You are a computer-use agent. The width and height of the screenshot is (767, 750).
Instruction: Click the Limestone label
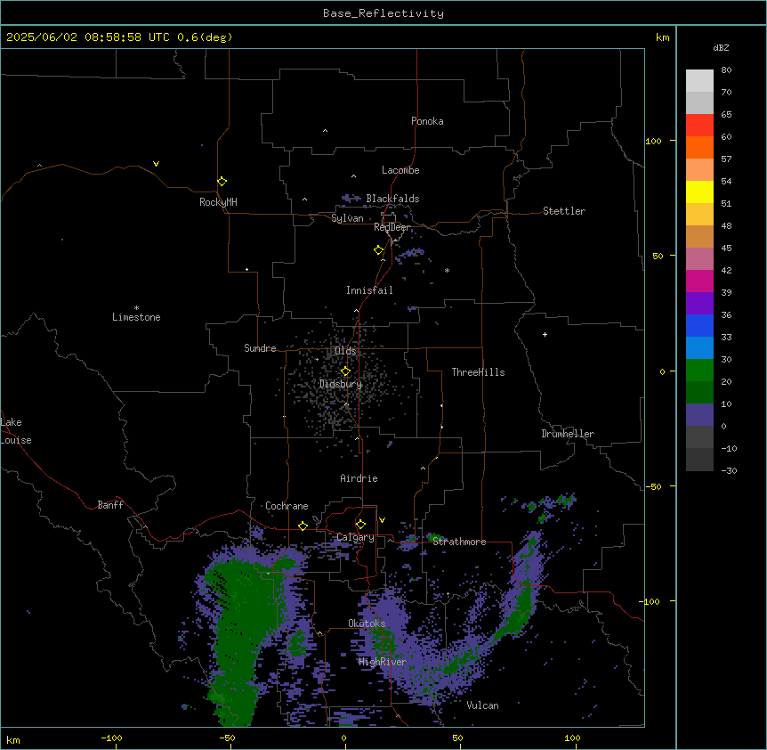point(136,317)
